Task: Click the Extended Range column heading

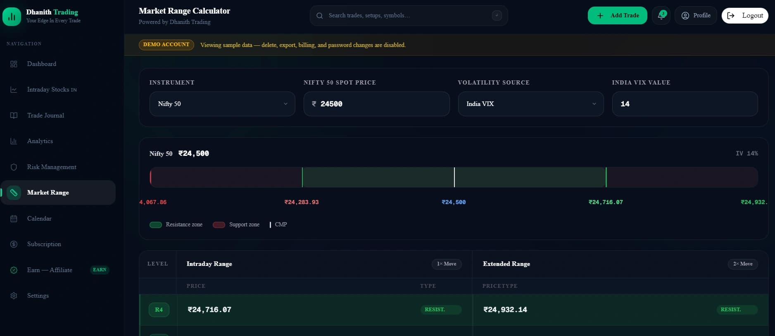Action: 506,264
